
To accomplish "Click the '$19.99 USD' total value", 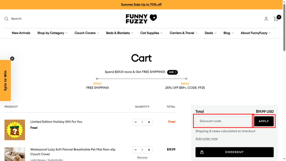I will (265, 112).
